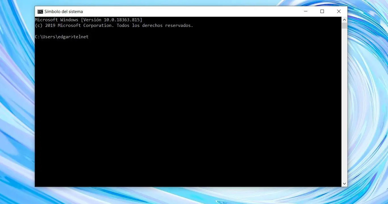This screenshot has width=388, height=204.
Task: Minimize the Símbolo del sistema window
Action: 306,12
